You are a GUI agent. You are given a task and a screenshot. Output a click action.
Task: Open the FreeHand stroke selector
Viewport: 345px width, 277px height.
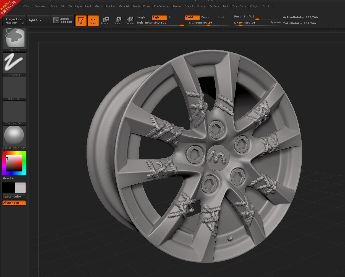(x=14, y=64)
